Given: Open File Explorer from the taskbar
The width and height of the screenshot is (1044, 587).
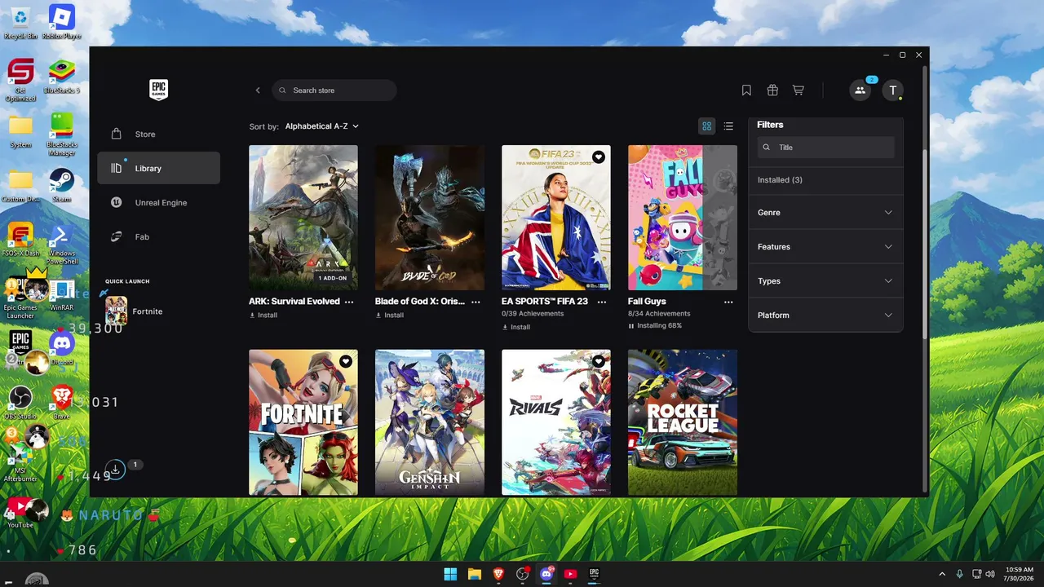Looking at the screenshot, I should 475,574.
